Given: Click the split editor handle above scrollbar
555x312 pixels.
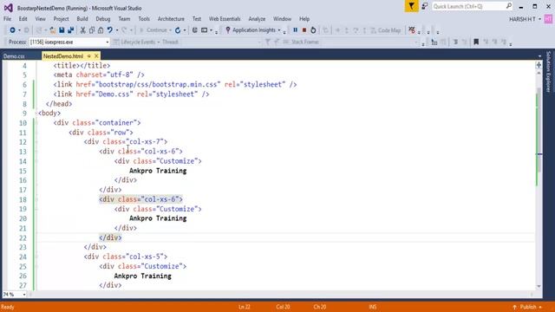Looking at the screenshot, I should tap(539, 65).
